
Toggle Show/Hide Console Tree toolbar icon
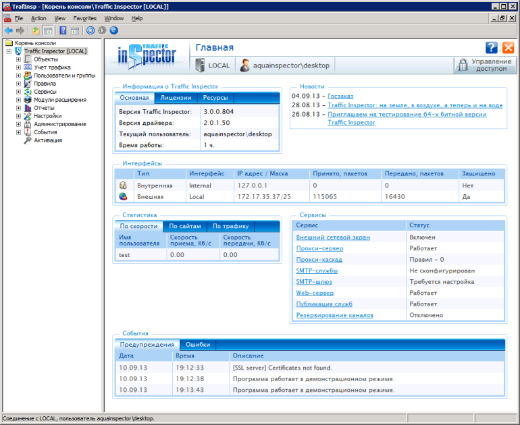coord(48,30)
